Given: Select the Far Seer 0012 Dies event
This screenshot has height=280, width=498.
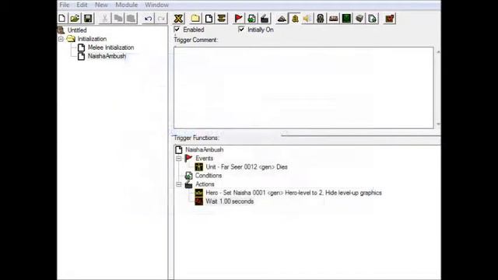Looking at the screenshot, I should tap(247, 166).
